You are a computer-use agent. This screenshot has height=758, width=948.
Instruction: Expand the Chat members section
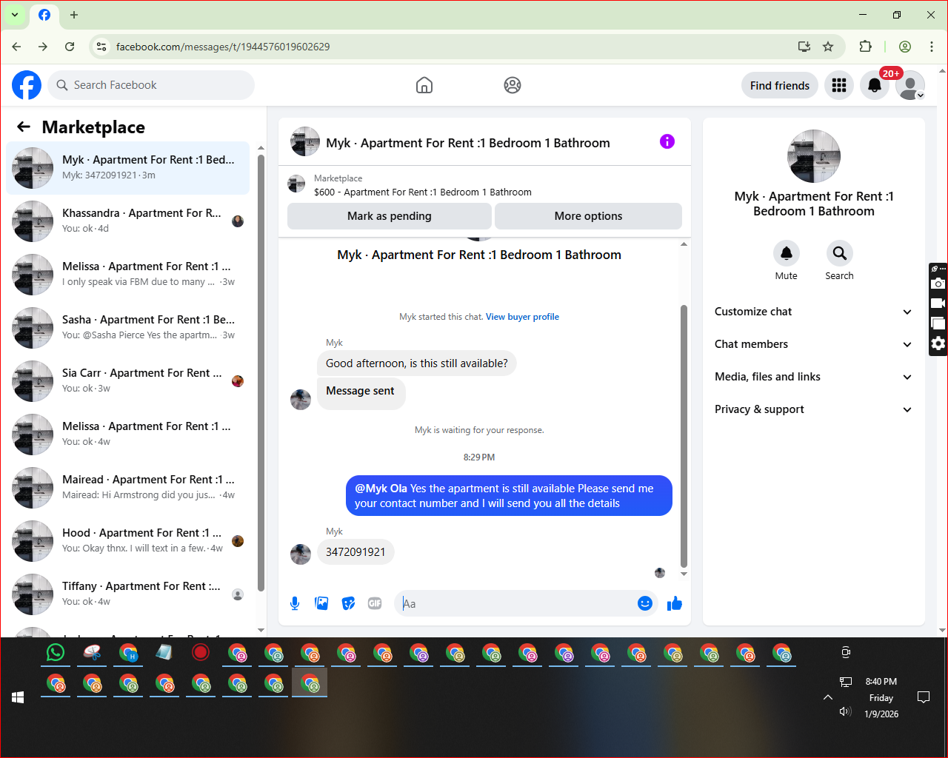click(814, 344)
